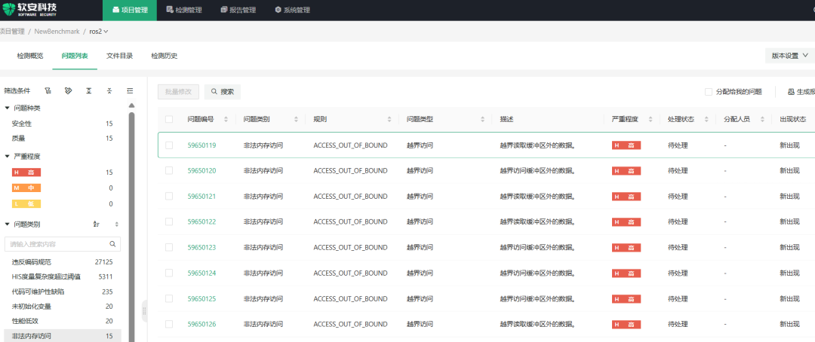Tick the checkbox for issue 59650124
The width and height of the screenshot is (815, 342).
(169, 273)
